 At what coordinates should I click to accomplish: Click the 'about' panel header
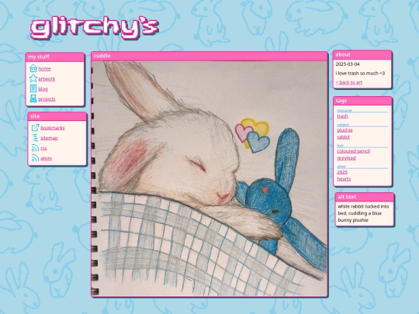[x=362, y=54]
